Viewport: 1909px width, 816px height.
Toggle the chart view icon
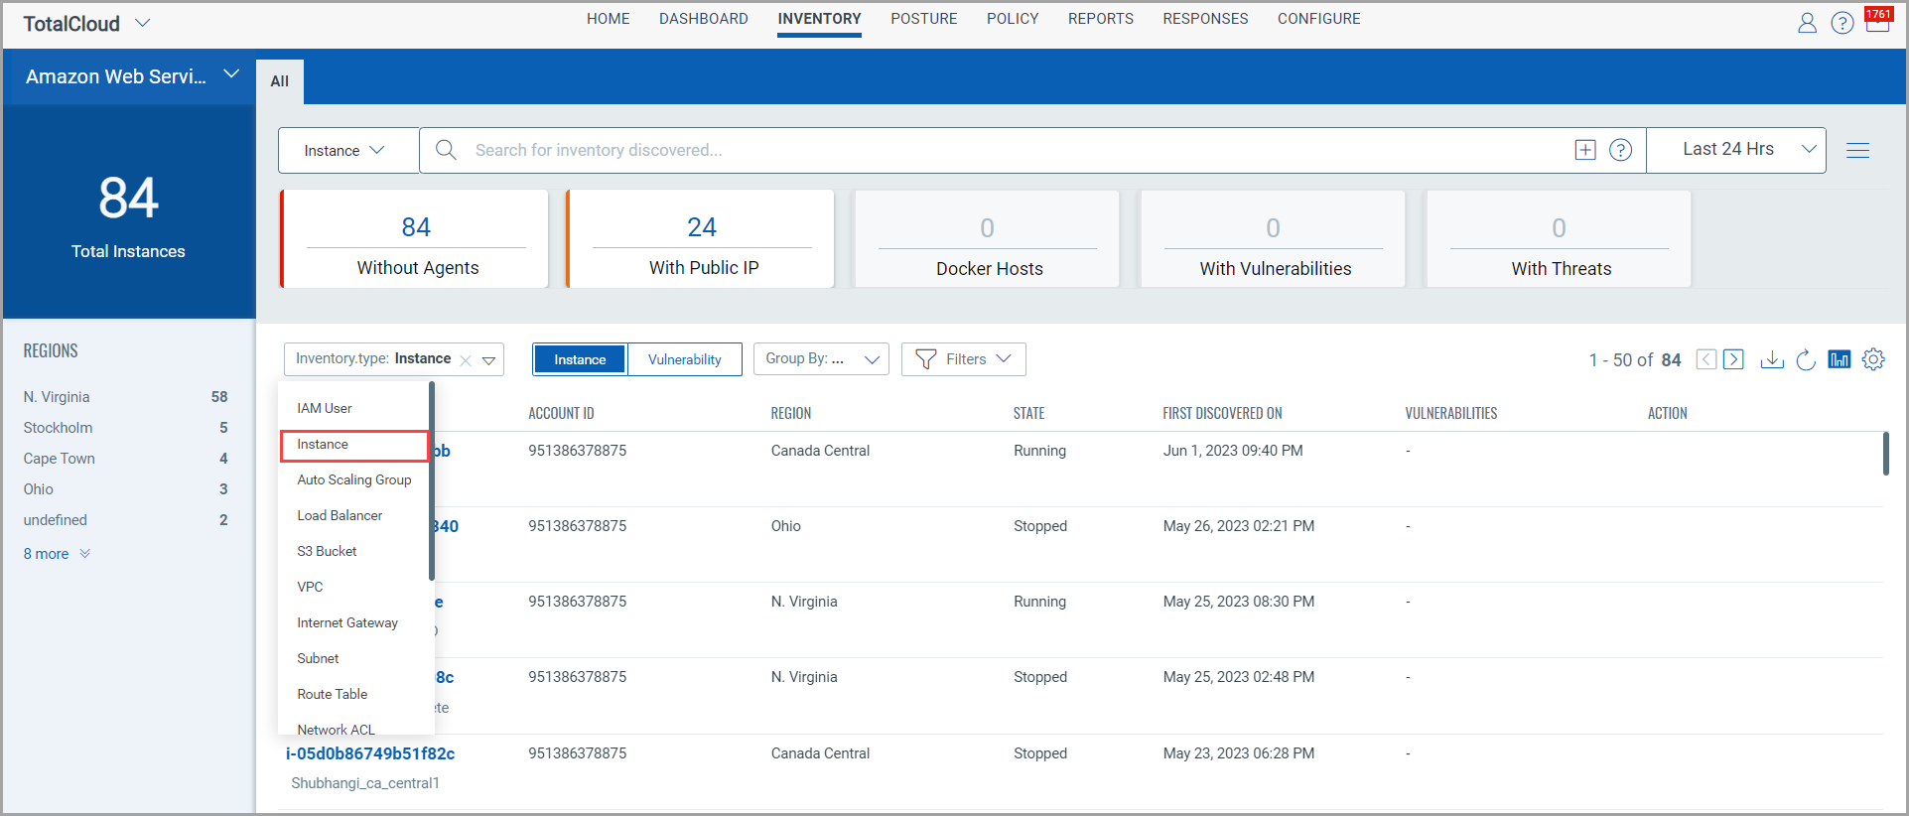(x=1840, y=359)
